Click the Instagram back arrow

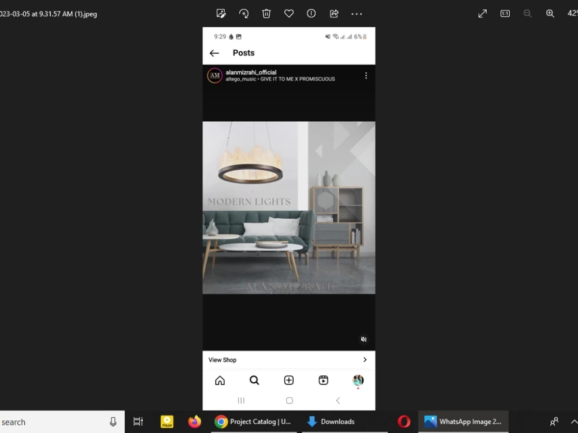point(214,53)
